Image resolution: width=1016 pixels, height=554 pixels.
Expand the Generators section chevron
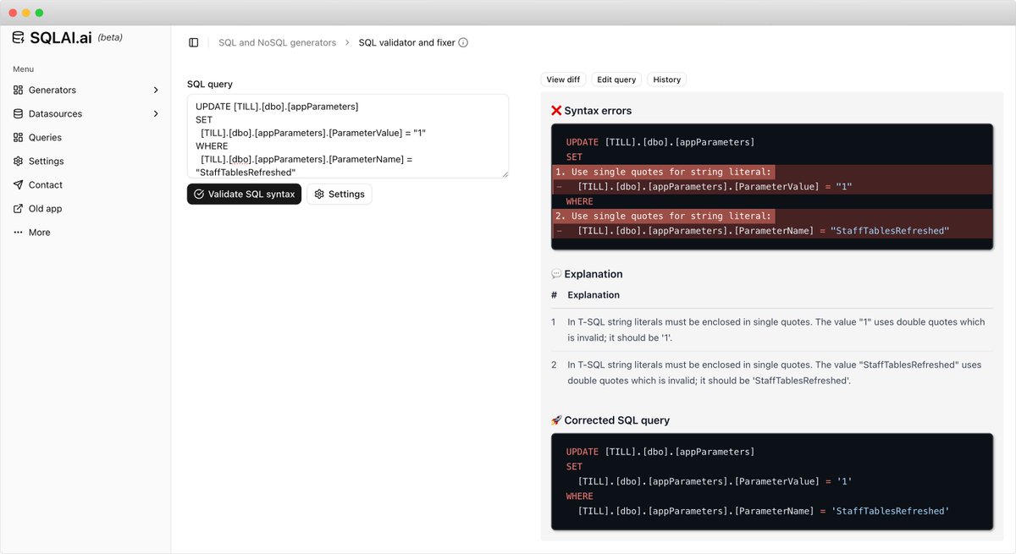click(x=156, y=90)
